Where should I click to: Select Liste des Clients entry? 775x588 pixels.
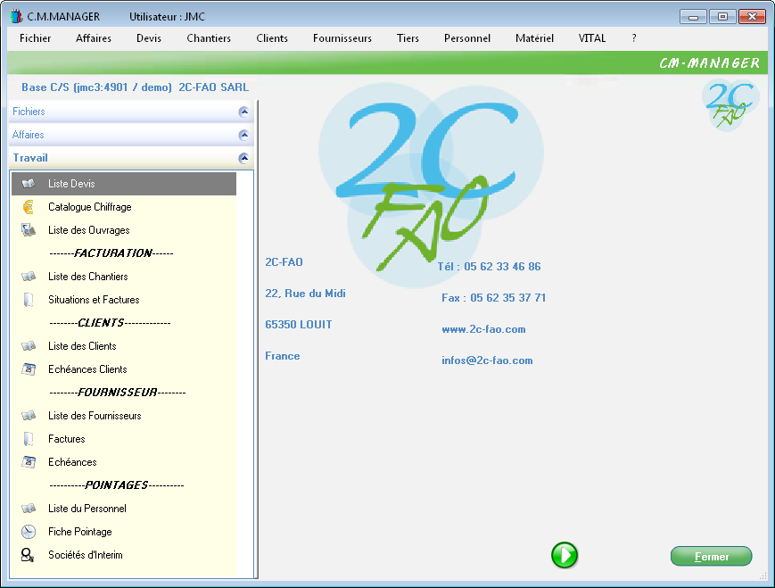point(124,346)
